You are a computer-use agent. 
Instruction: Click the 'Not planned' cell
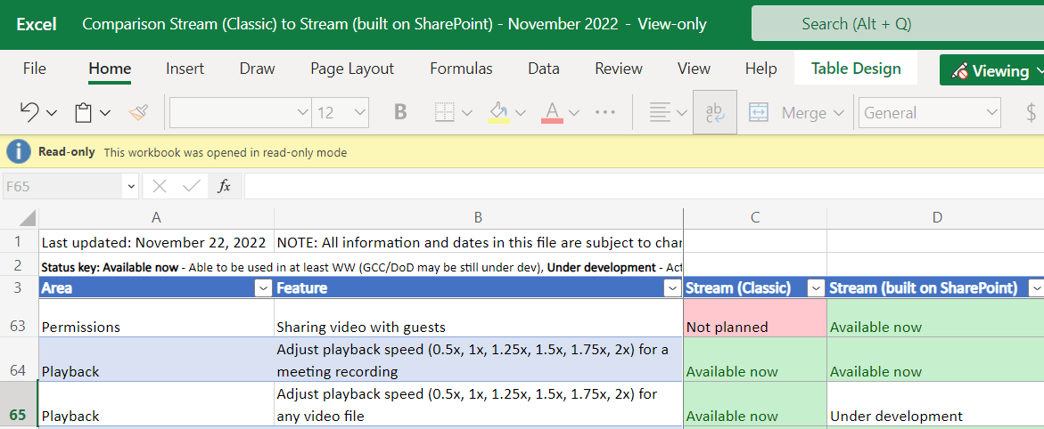click(755, 318)
